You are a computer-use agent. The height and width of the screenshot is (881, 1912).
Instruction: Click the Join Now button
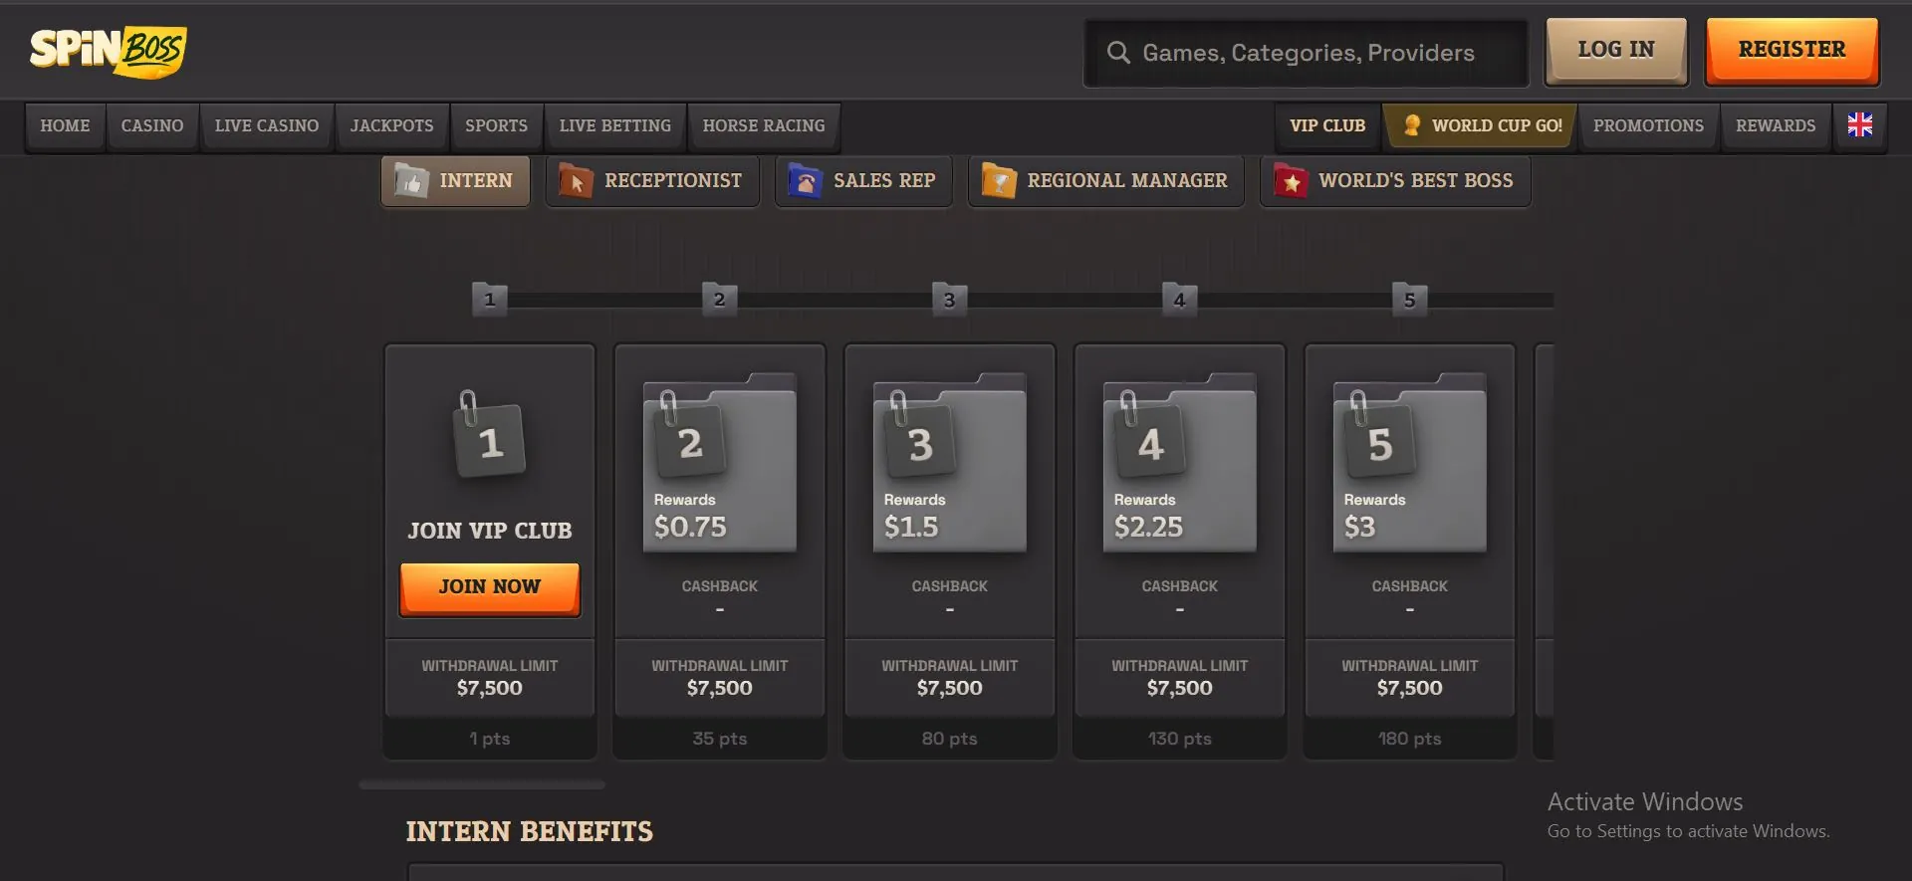[489, 588]
